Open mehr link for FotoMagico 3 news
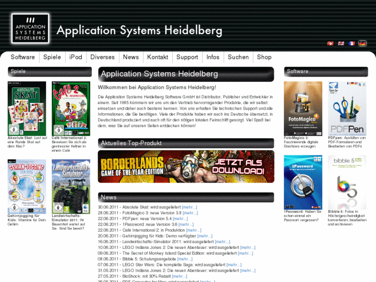This screenshot has height=282, width=376. click(190, 213)
